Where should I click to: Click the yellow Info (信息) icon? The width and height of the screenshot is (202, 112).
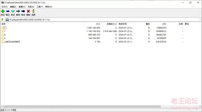(x=33, y=11)
